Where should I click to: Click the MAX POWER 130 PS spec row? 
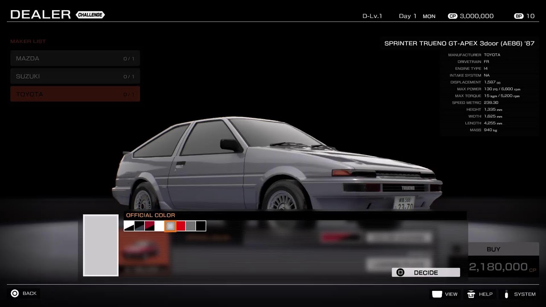tap(488, 89)
